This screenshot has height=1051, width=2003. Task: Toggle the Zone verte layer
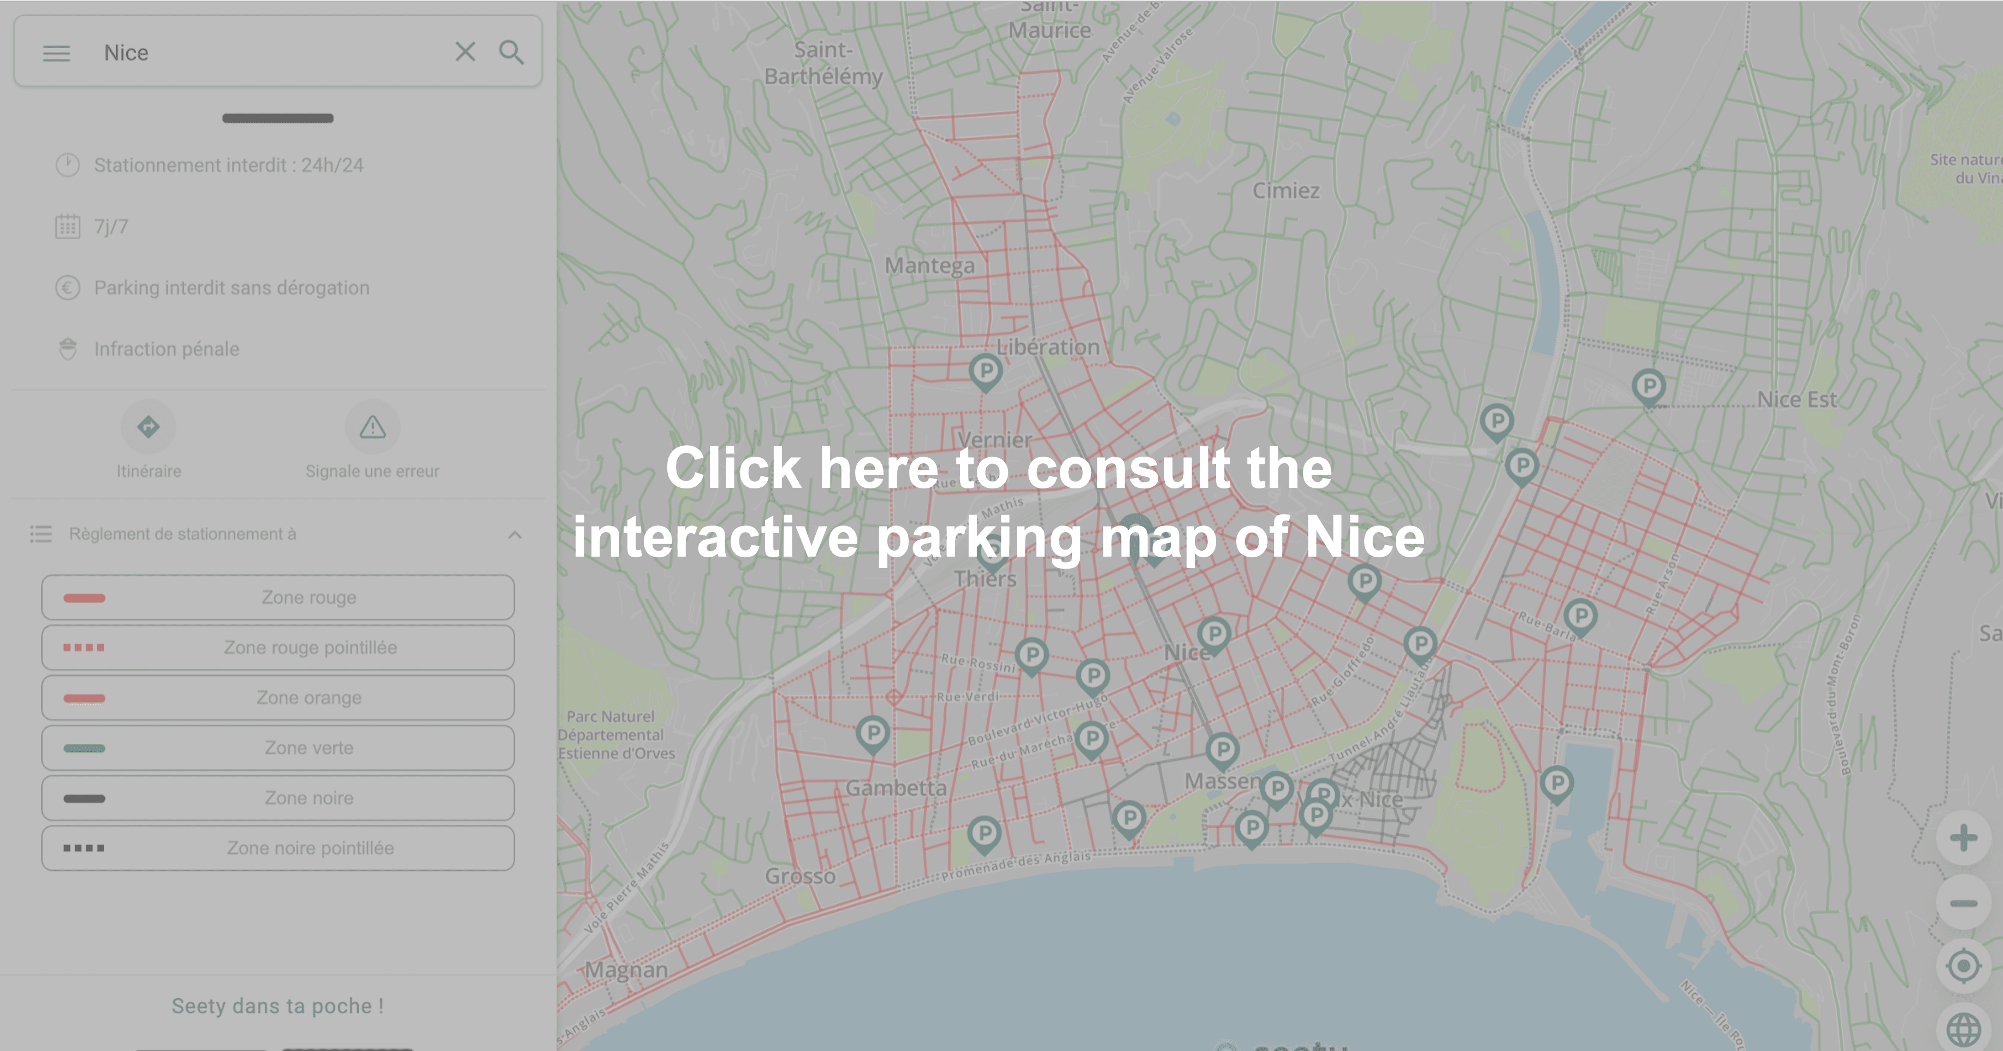pyautogui.click(x=277, y=748)
